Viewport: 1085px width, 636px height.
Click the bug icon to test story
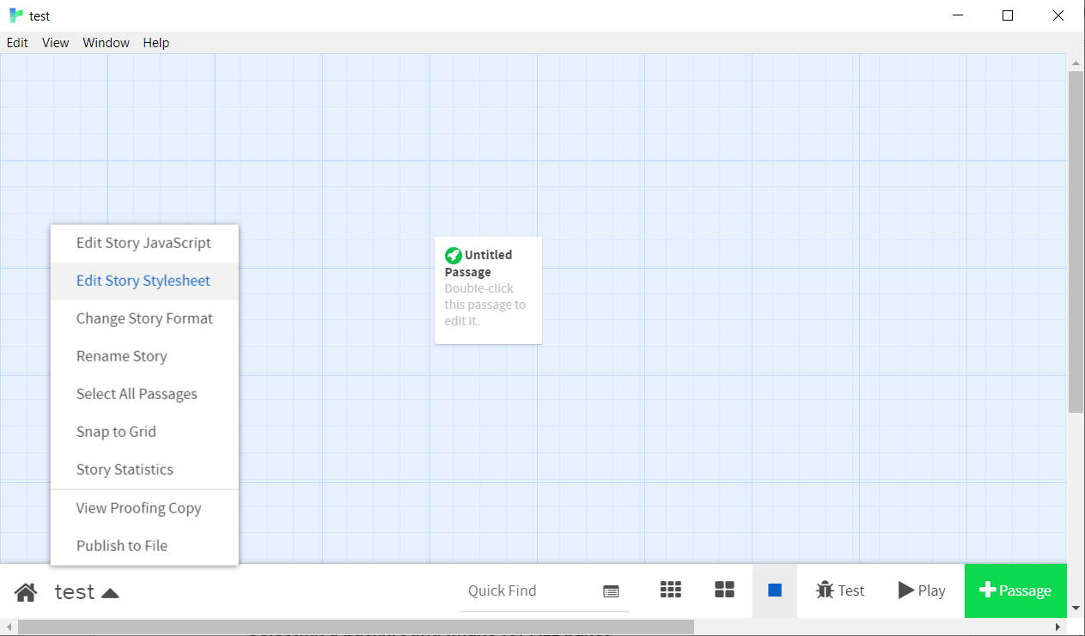825,591
